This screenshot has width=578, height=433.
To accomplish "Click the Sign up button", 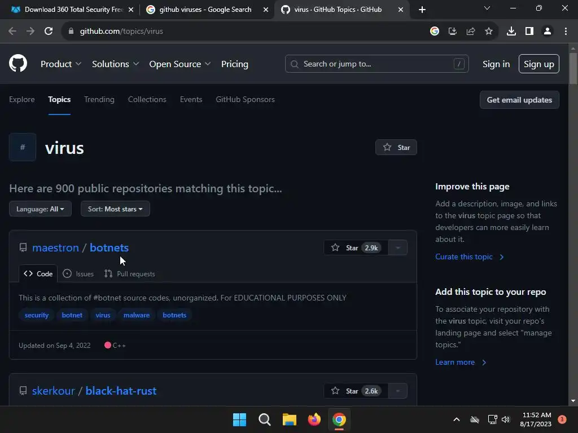I will tap(539, 64).
